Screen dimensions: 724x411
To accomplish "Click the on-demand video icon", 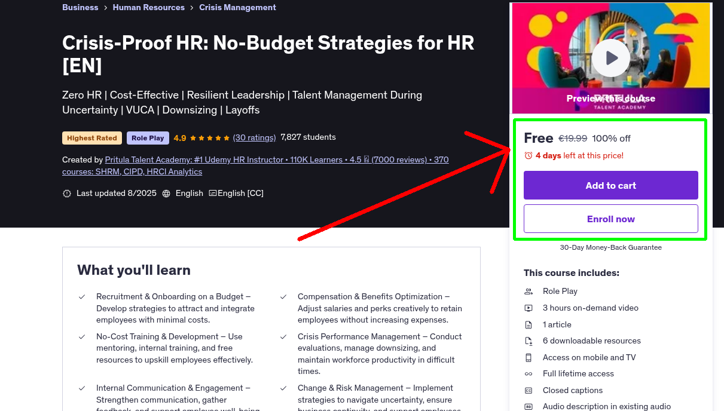I will pos(529,308).
